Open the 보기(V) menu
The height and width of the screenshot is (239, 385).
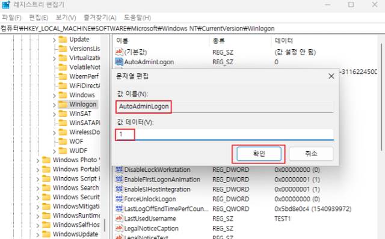(x=66, y=17)
